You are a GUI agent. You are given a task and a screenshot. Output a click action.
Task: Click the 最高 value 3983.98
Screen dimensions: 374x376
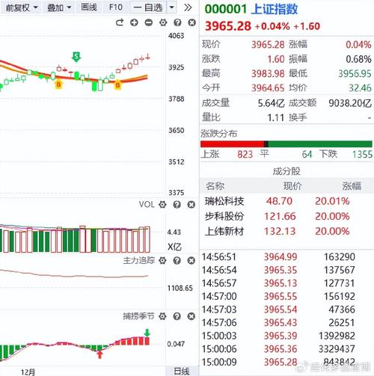[268, 74]
